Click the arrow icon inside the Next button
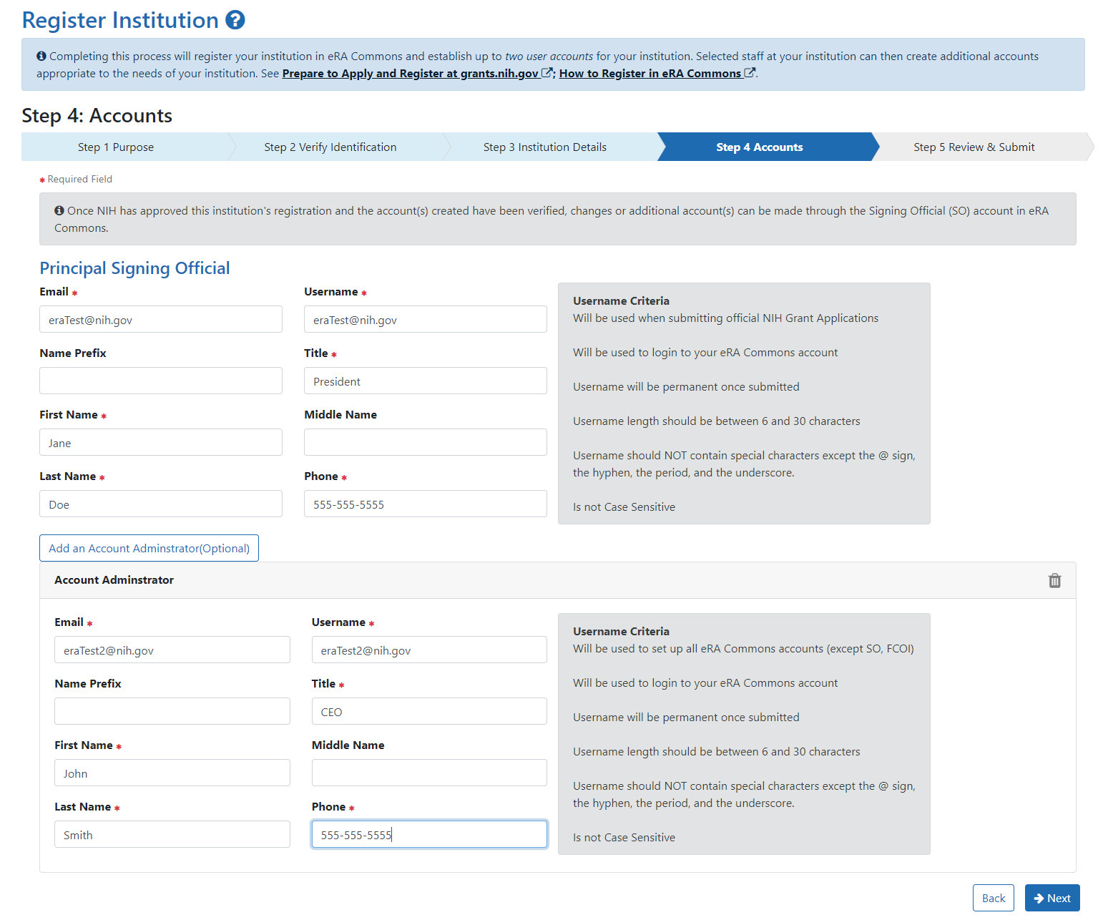The height and width of the screenshot is (920, 1103). coord(1039,898)
